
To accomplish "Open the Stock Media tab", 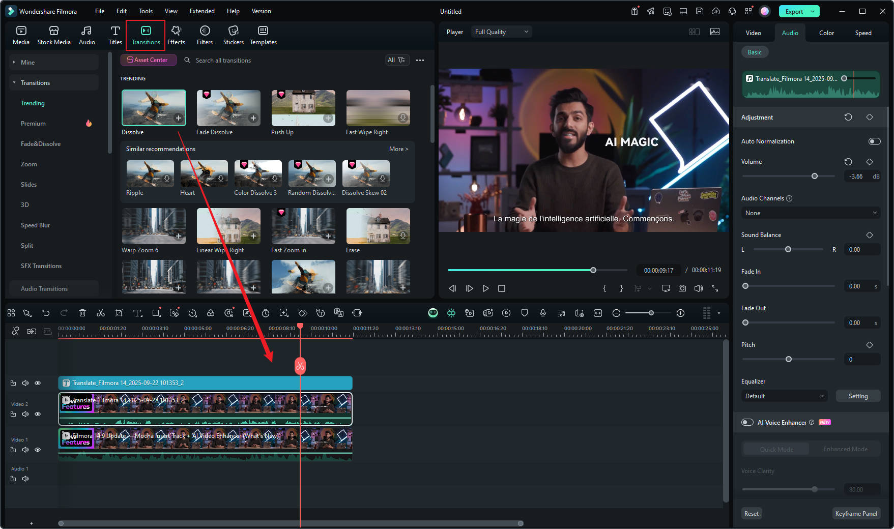I will coord(54,35).
